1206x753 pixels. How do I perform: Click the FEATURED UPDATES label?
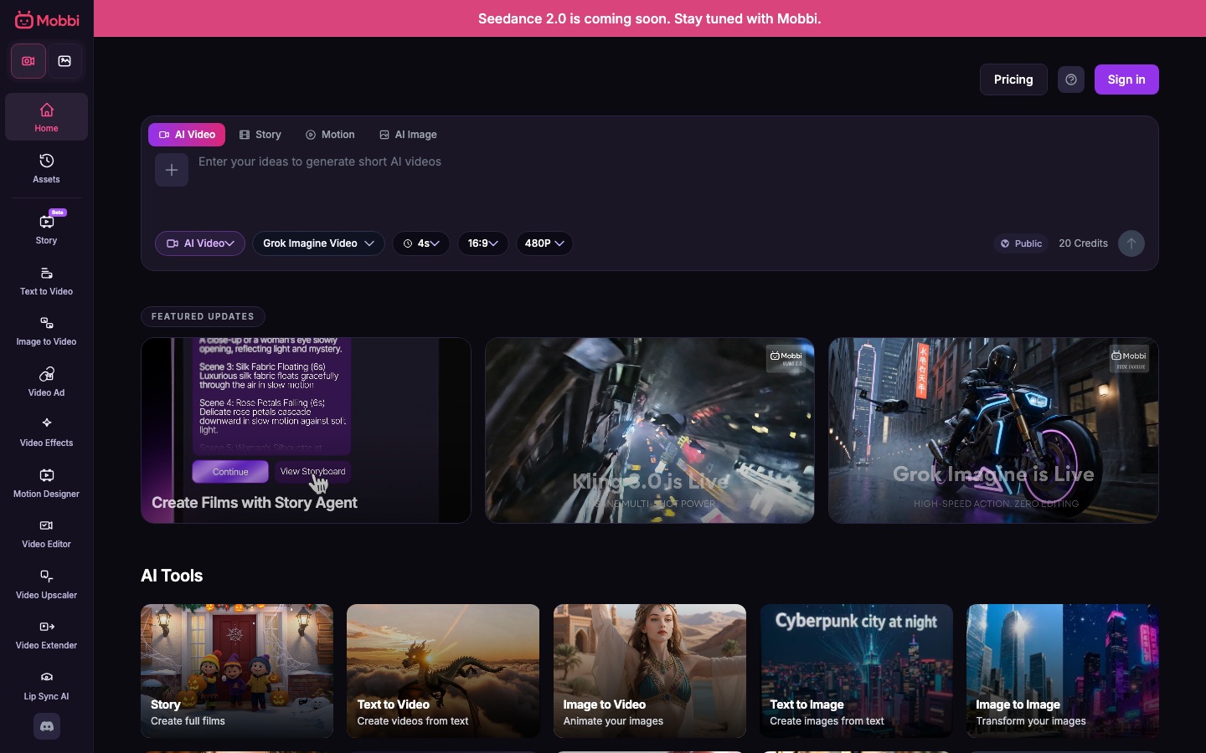203,316
